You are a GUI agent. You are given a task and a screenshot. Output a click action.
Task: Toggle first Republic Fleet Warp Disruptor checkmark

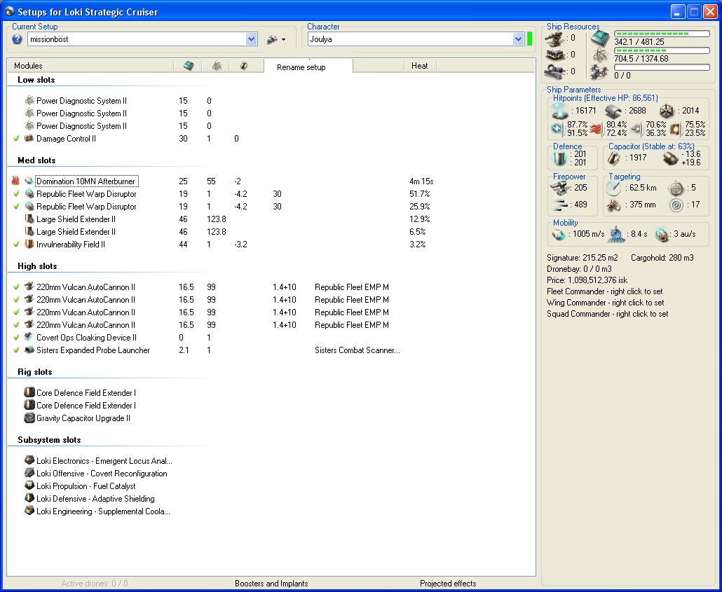point(17,194)
